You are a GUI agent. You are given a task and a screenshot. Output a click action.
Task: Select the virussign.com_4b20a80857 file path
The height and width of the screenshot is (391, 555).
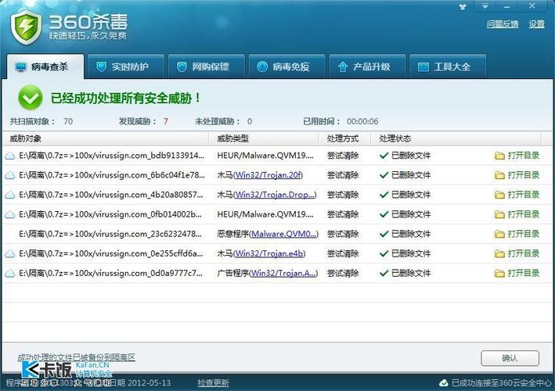coord(111,195)
